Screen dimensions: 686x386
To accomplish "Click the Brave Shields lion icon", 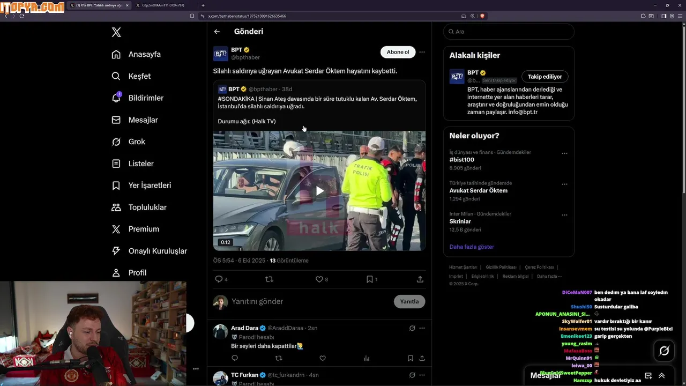I will (x=482, y=16).
